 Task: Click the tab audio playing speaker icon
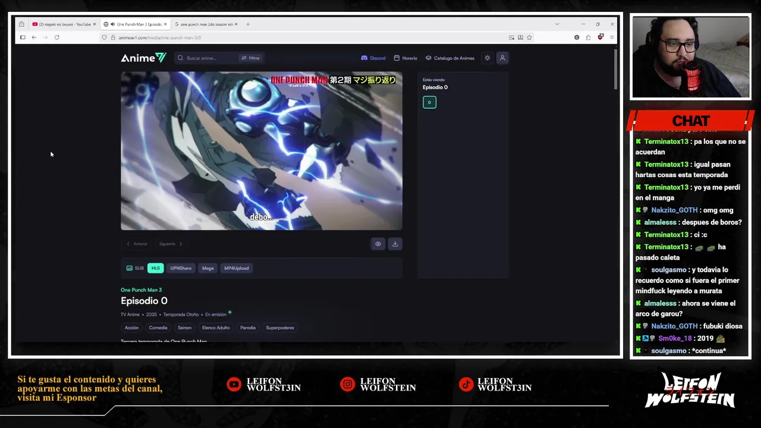point(113,24)
